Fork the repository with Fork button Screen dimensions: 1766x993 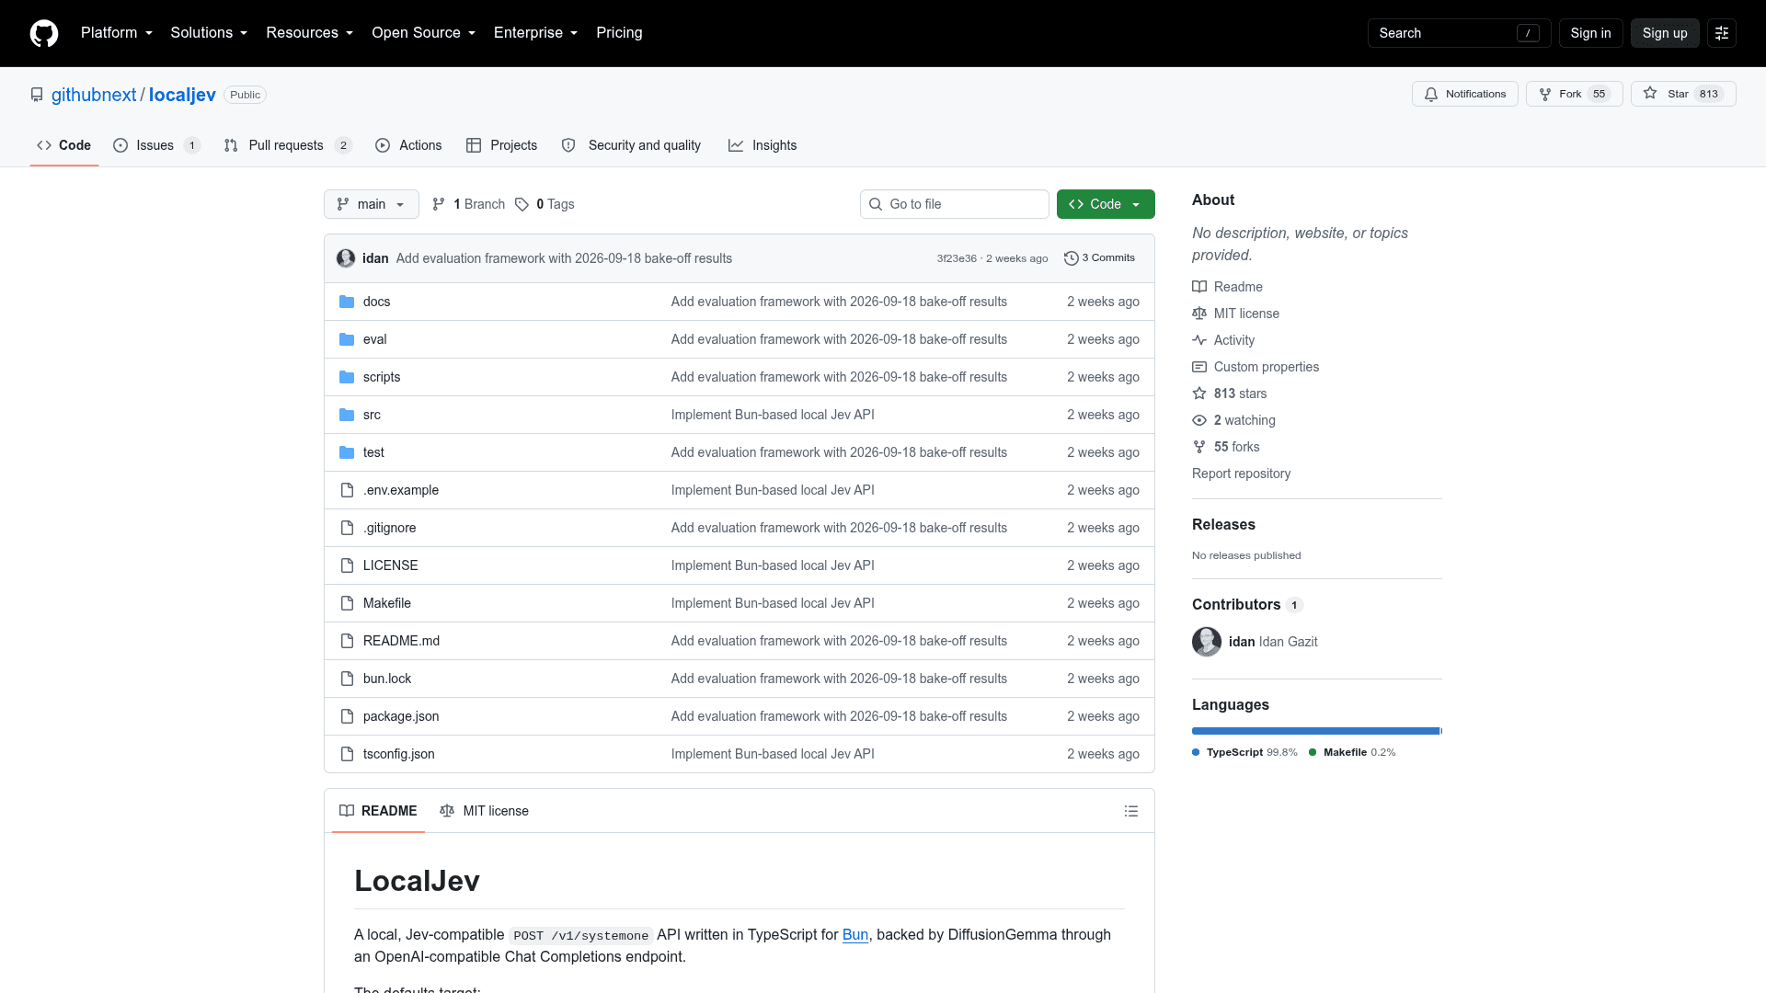[1574, 94]
